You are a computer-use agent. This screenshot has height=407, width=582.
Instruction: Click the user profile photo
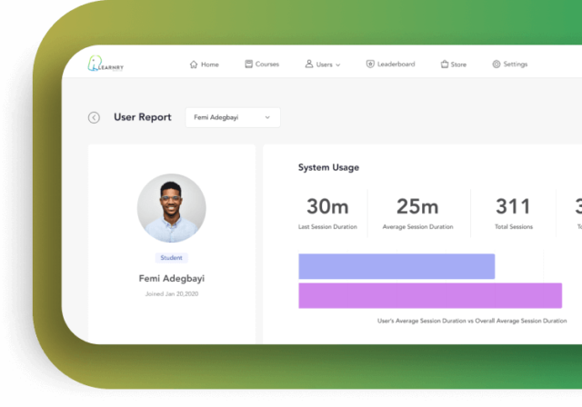pyautogui.click(x=171, y=208)
